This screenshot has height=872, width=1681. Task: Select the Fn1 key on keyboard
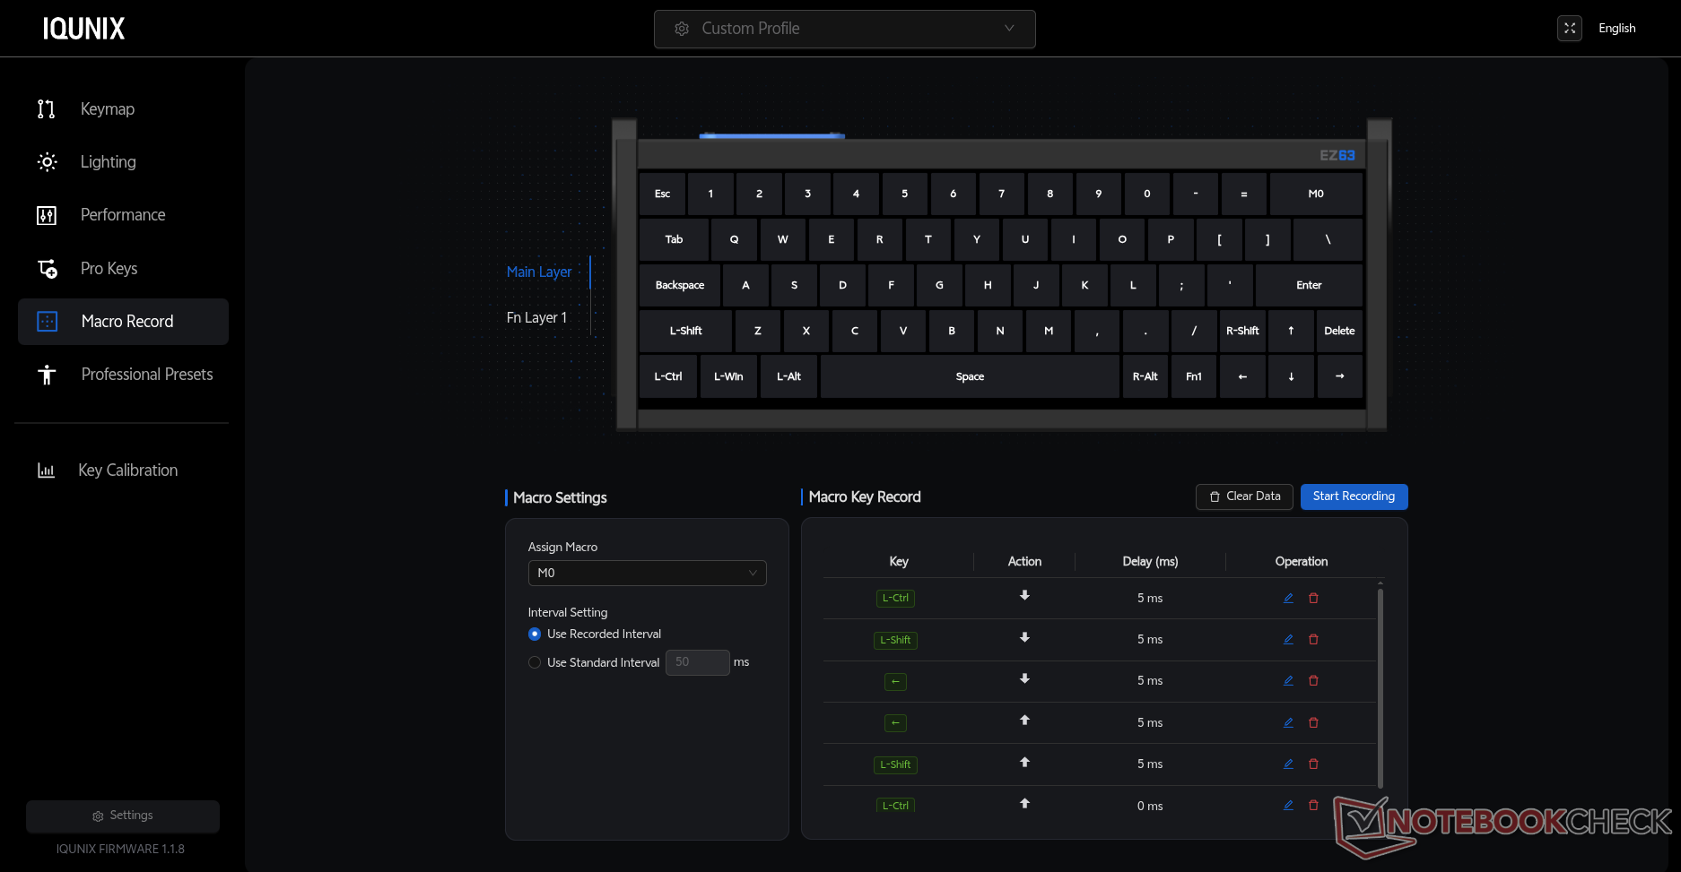click(1194, 376)
